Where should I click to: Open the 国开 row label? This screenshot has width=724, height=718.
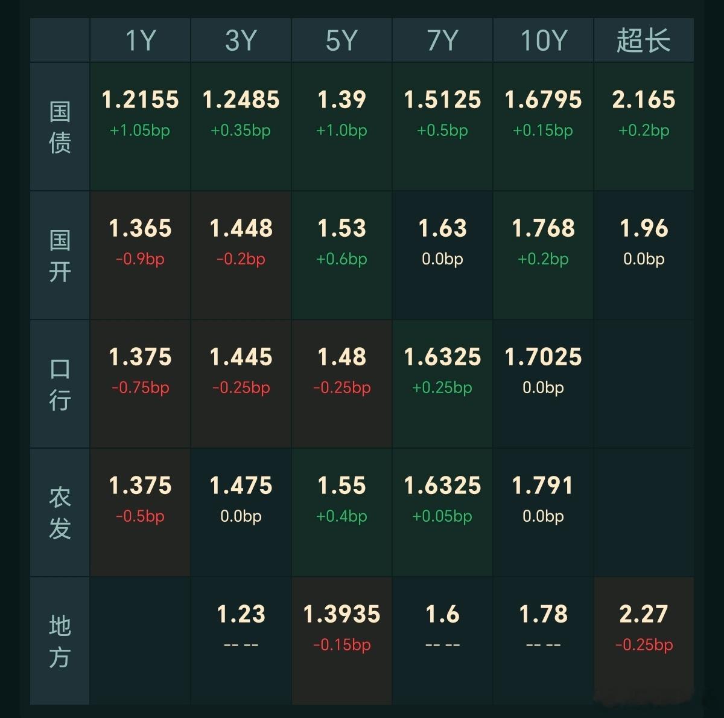coord(60,255)
